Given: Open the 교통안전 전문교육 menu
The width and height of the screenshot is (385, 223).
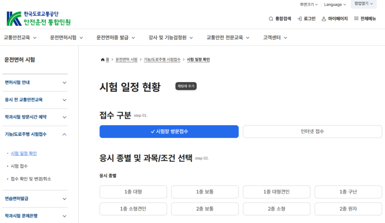Looking at the screenshot, I should 228,38.
